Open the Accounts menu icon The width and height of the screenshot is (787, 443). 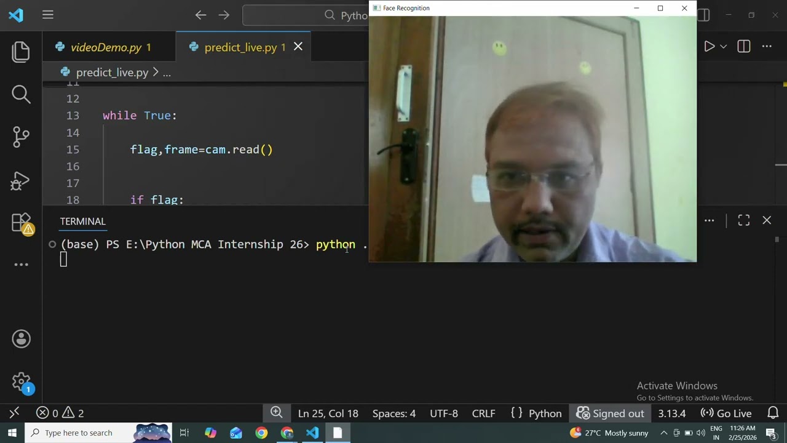click(x=21, y=339)
